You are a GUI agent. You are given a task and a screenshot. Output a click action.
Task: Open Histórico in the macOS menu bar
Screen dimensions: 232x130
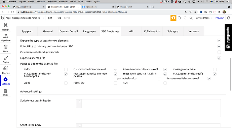click(52, 2)
